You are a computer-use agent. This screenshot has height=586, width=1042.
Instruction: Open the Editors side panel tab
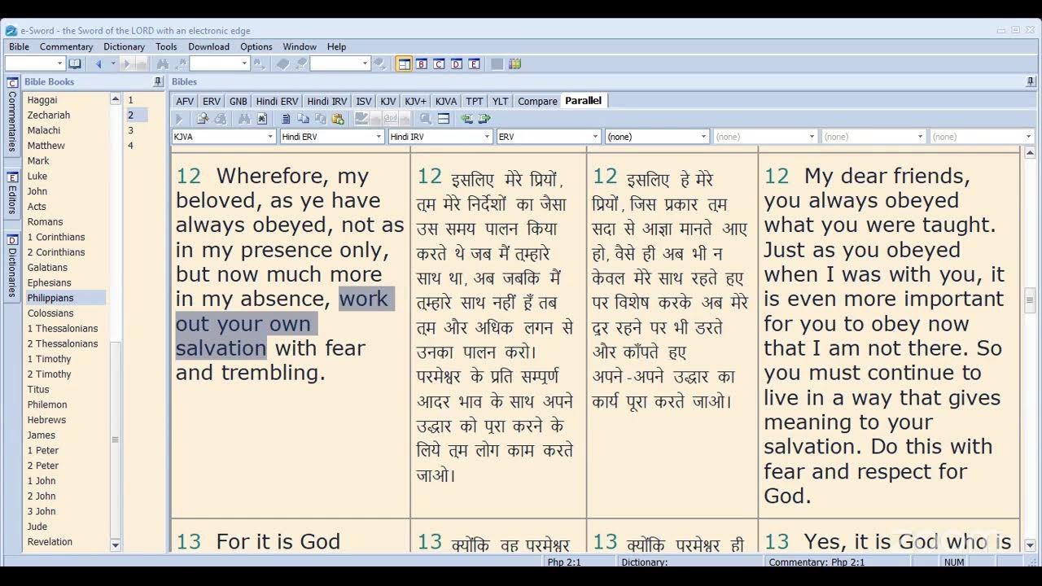(12, 193)
